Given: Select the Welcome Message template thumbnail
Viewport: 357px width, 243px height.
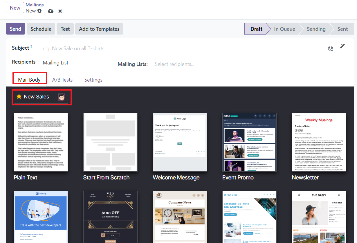Looking at the screenshot, I should (x=180, y=142).
